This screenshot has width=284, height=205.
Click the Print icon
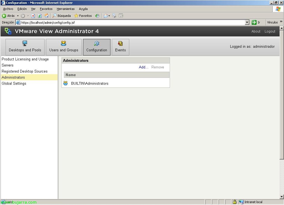114,16
